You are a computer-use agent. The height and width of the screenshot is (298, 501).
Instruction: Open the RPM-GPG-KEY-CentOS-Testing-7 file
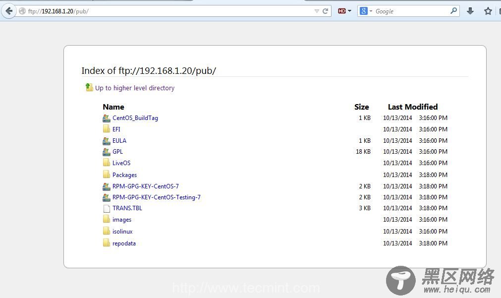156,197
